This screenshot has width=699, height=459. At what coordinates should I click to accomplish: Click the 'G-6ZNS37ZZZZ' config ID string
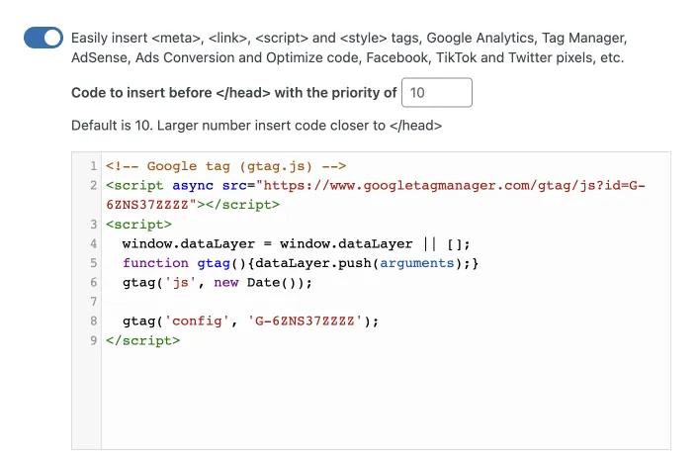pos(306,321)
